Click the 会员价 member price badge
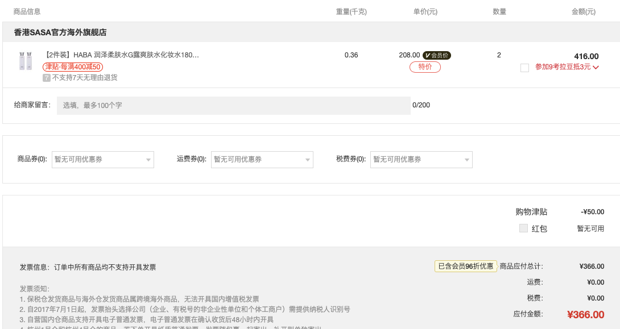Viewport: 620px width, 329px height. (436, 55)
